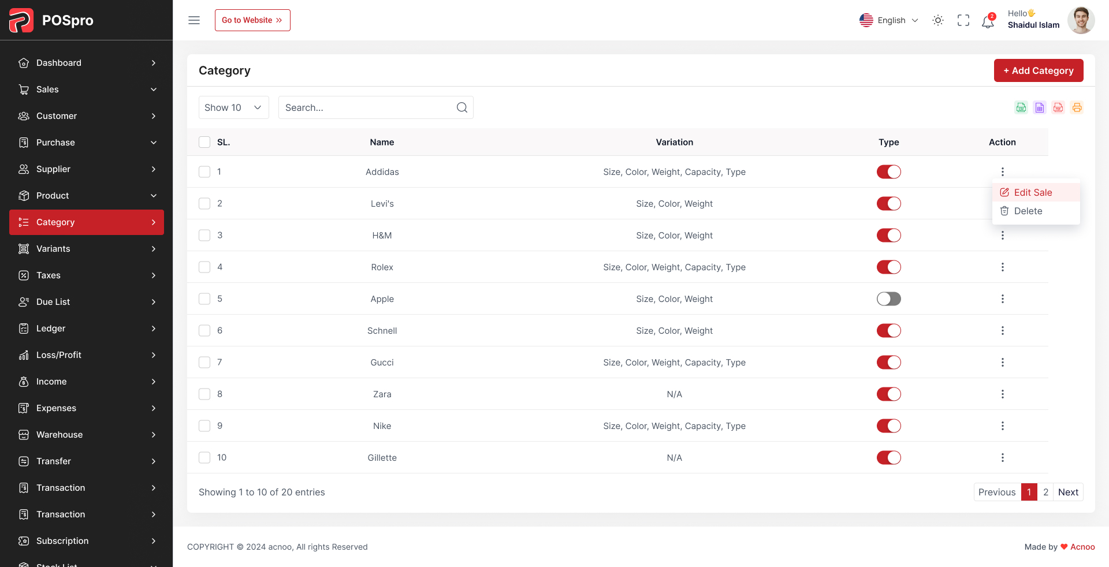
Task: Check the box for the Rolex row
Action: point(204,267)
